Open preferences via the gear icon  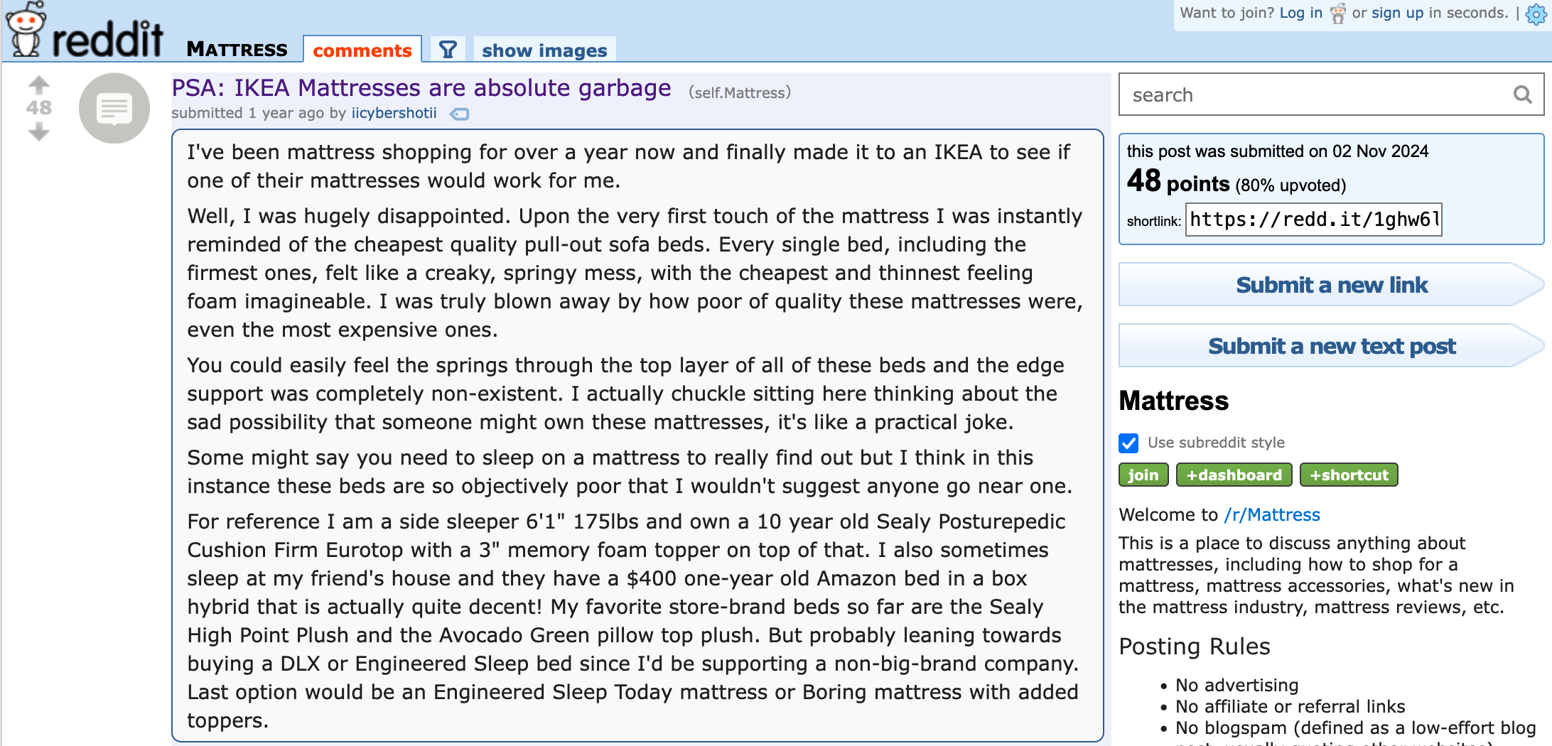click(x=1535, y=14)
